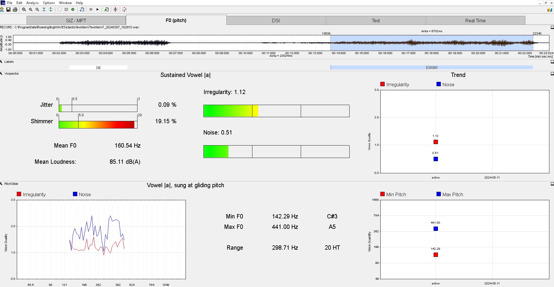Image resolution: width=554 pixels, height=287 pixels.
Task: Click the export document with green arrow icon
Action: [107, 10]
